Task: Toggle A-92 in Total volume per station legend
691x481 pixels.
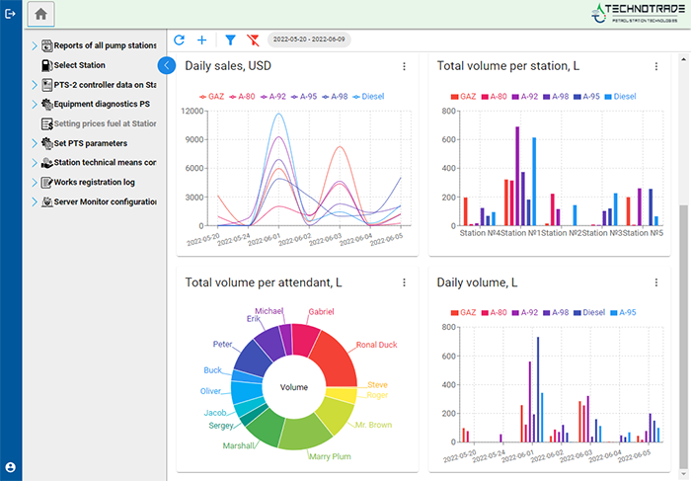Action: point(525,97)
